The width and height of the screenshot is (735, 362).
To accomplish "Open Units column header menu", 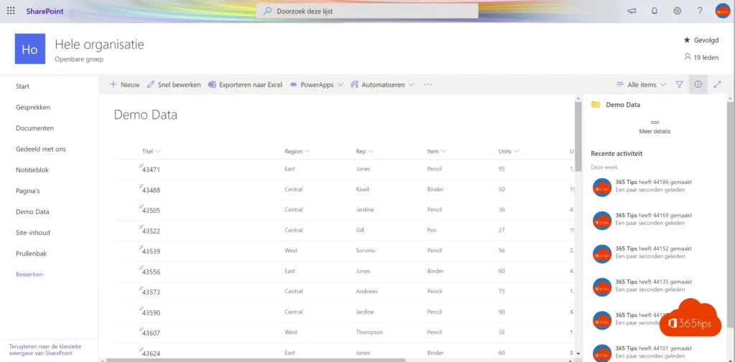I will tap(509, 152).
